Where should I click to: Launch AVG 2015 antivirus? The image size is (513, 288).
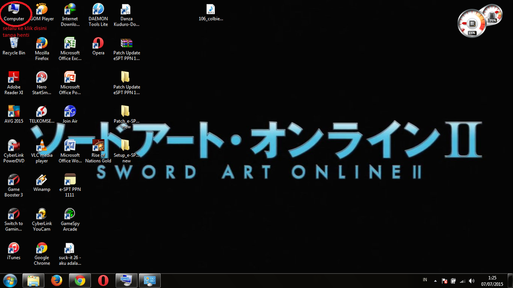pos(14,114)
